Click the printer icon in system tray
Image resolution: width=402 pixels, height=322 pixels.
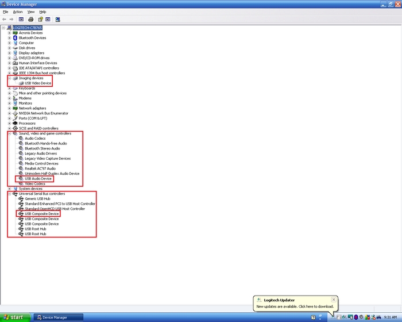[378, 317]
